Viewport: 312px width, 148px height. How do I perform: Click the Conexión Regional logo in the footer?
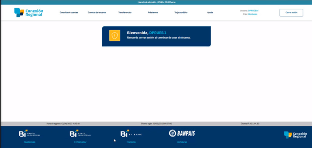(295, 135)
